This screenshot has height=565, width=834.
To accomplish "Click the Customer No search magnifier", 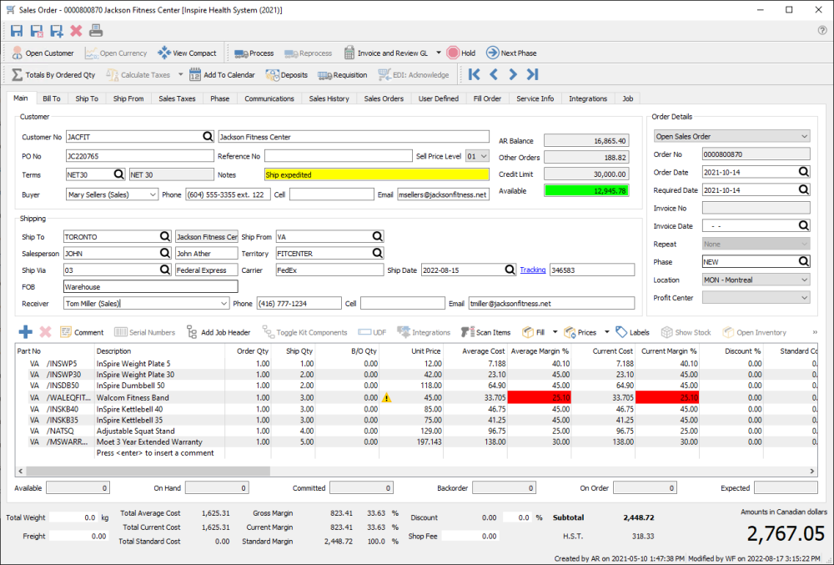I will coord(207,136).
